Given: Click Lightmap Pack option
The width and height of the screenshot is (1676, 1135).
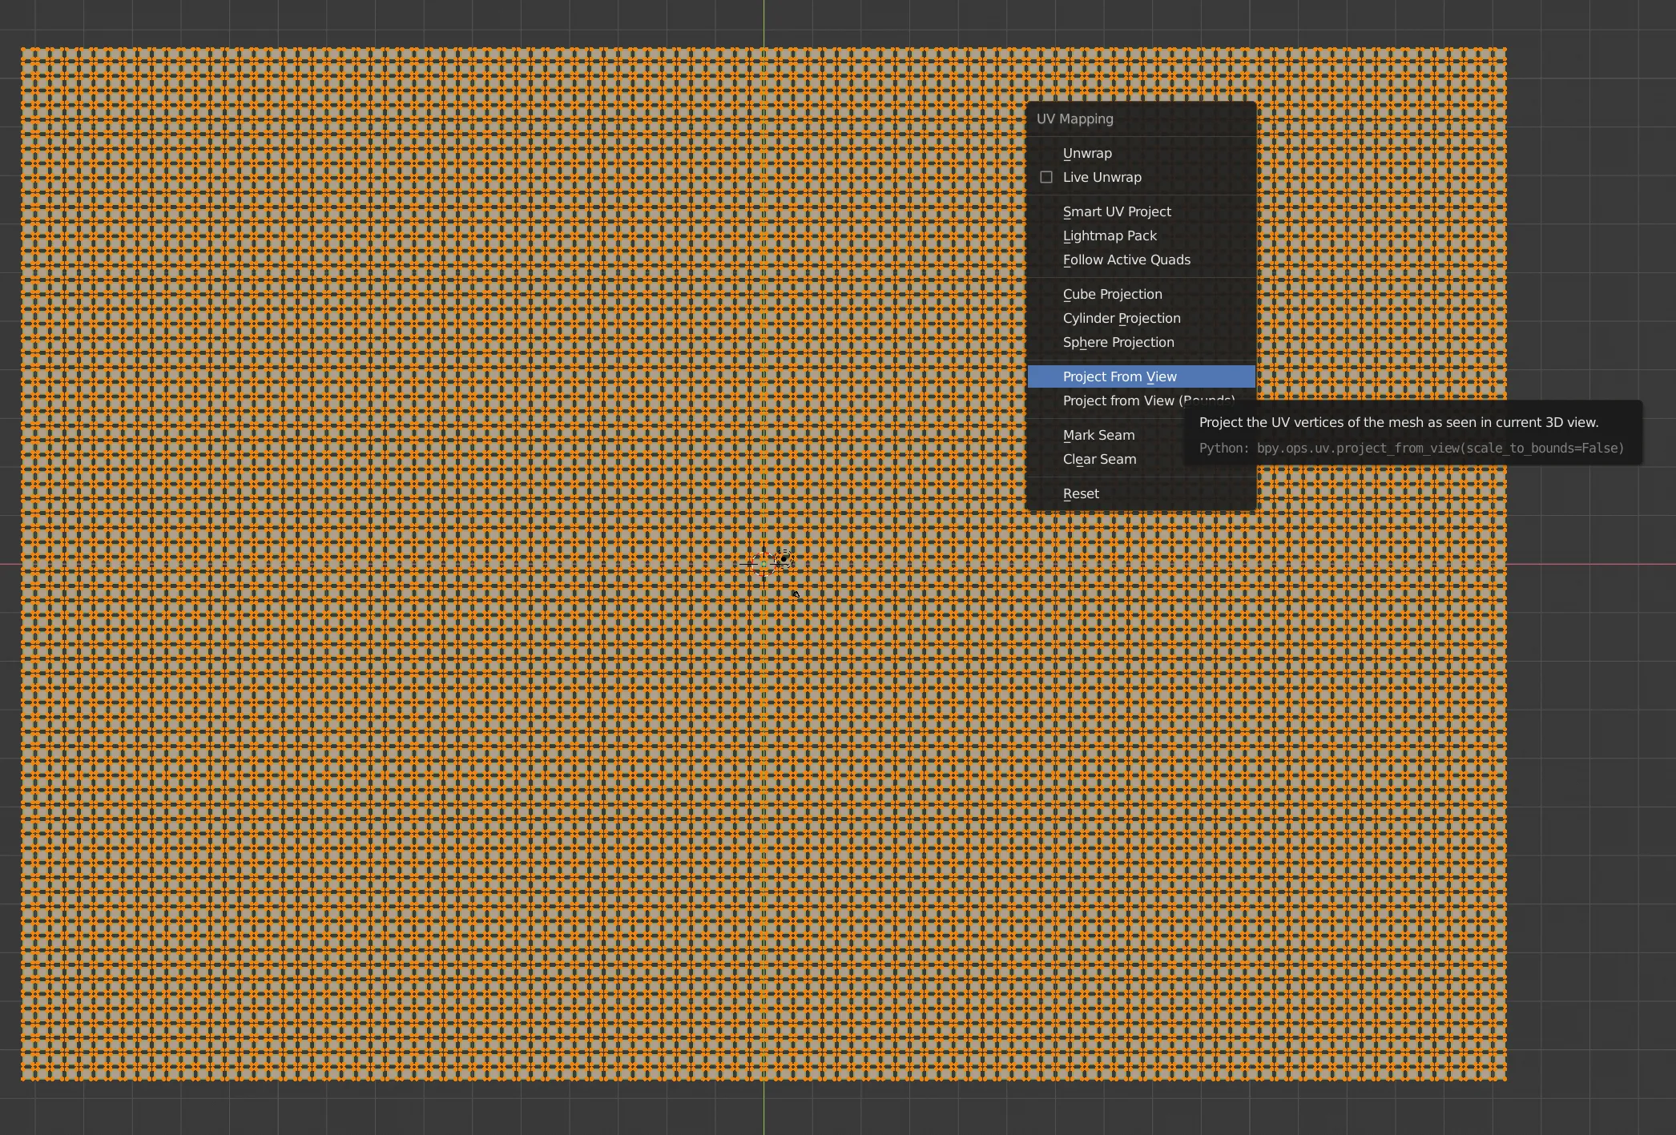Looking at the screenshot, I should (1110, 235).
